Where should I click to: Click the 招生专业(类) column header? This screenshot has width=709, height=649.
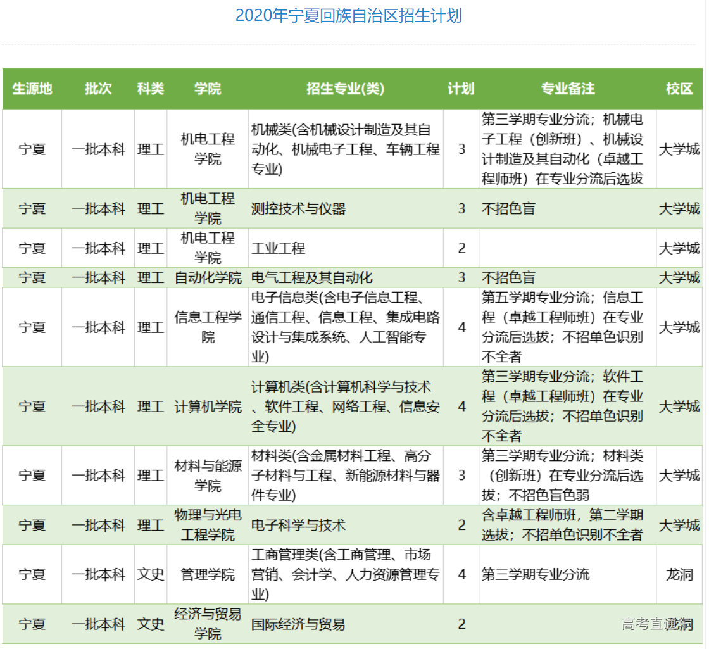(x=345, y=89)
